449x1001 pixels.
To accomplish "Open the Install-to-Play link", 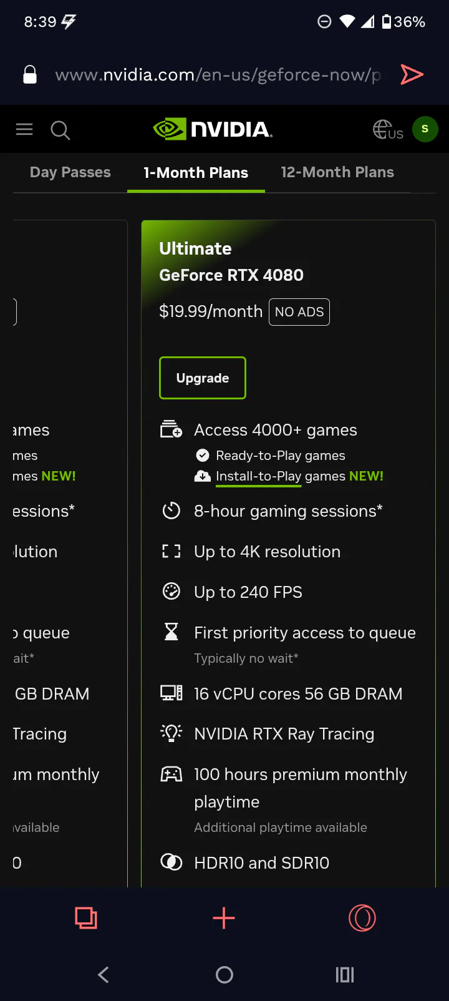I will tap(258, 476).
